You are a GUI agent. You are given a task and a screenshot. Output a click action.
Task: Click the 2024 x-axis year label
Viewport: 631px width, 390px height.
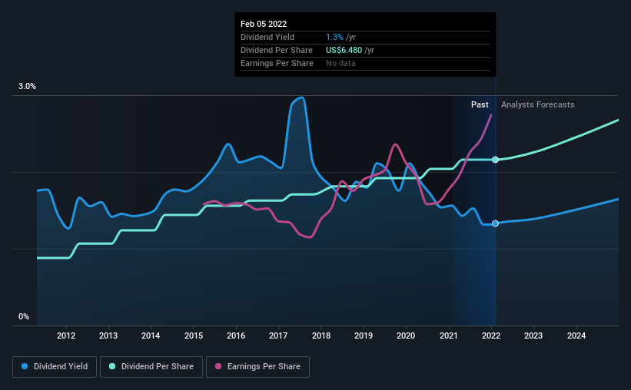coord(576,335)
